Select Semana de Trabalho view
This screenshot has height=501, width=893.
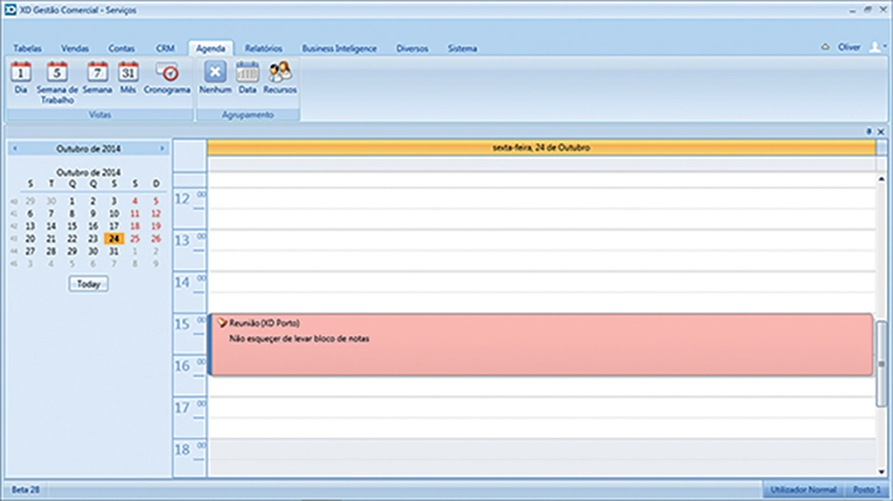coord(57,78)
